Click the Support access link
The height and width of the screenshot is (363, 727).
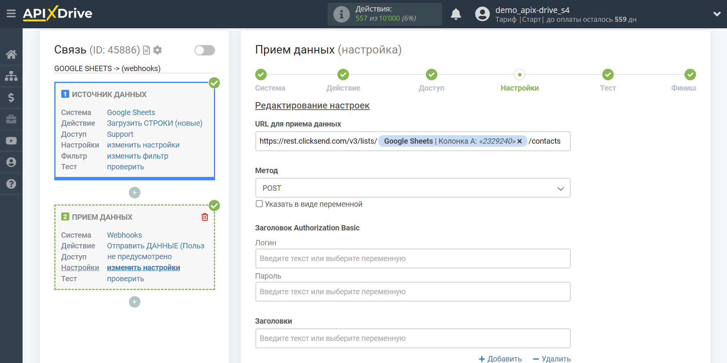coord(120,134)
